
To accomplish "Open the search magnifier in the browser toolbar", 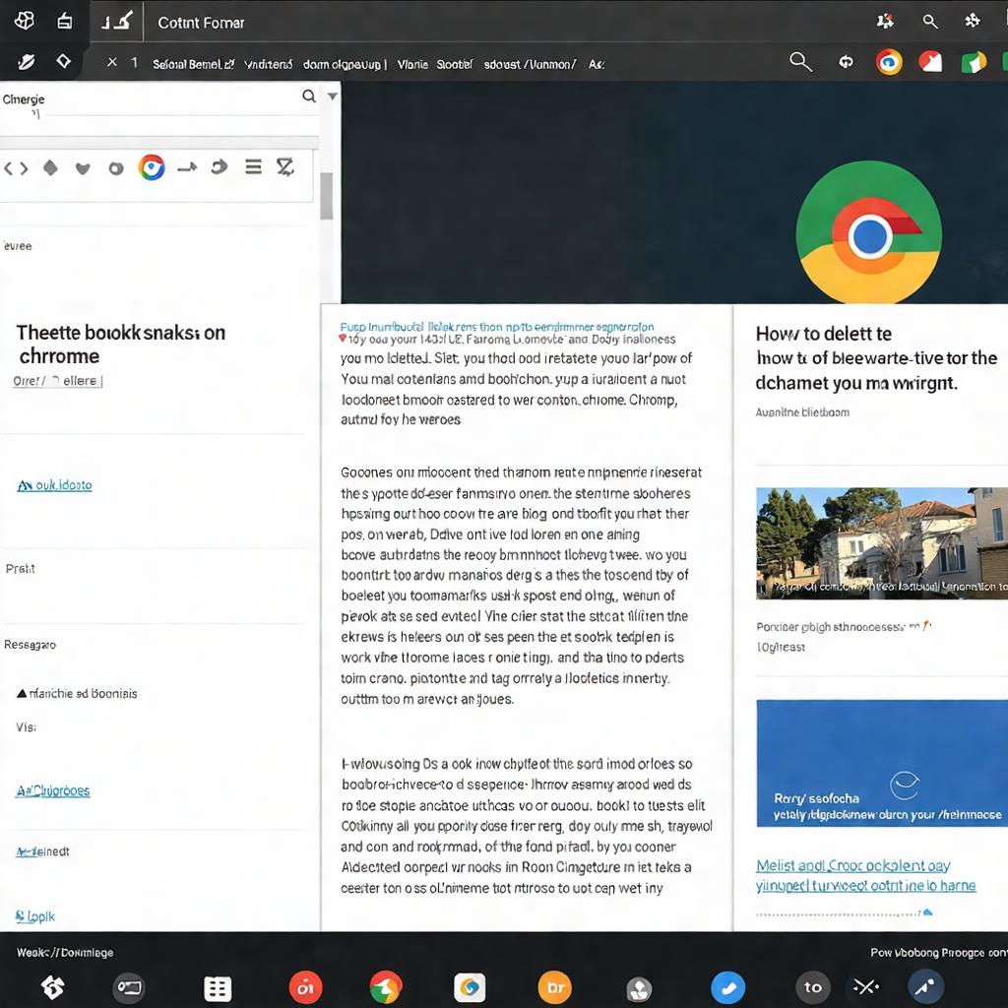I will tap(800, 61).
